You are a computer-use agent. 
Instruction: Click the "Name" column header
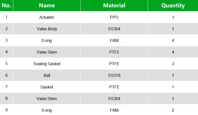tap(47, 6)
